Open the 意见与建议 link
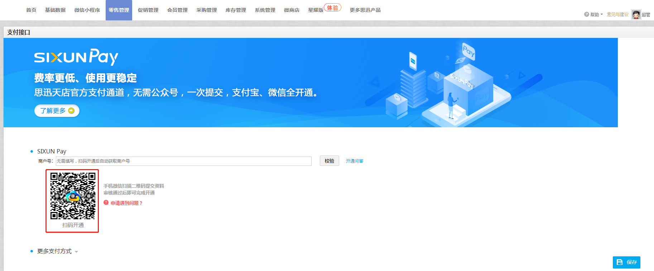Screen dimensions: 654x271 pyautogui.click(x=618, y=14)
